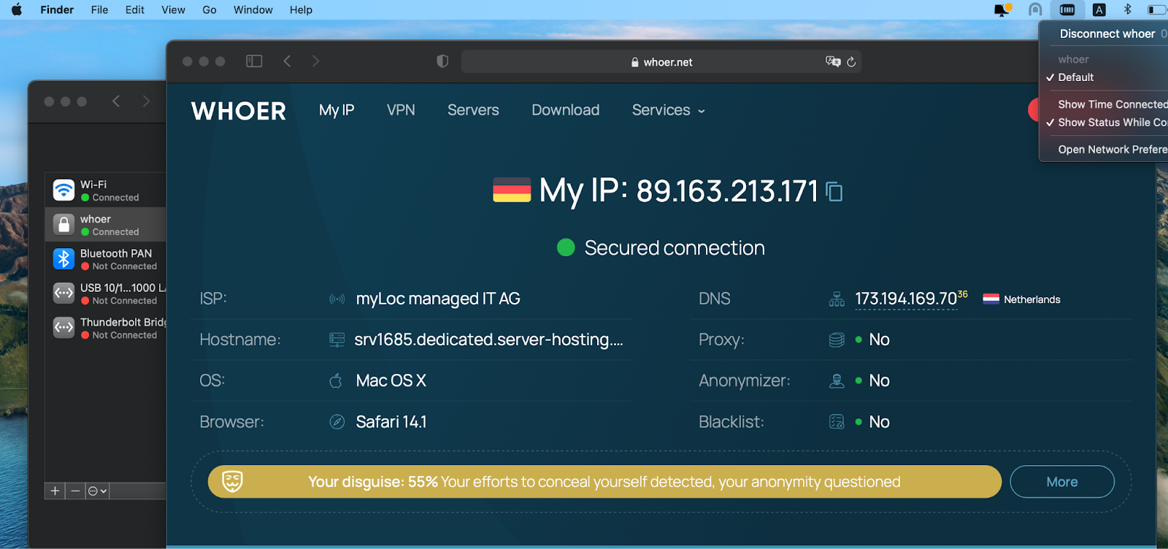Toggle Show Status While Connecting option
1168x549 pixels.
tap(1107, 123)
